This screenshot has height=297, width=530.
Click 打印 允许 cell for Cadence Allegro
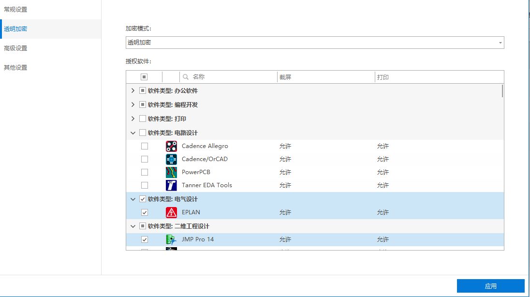(x=383, y=146)
